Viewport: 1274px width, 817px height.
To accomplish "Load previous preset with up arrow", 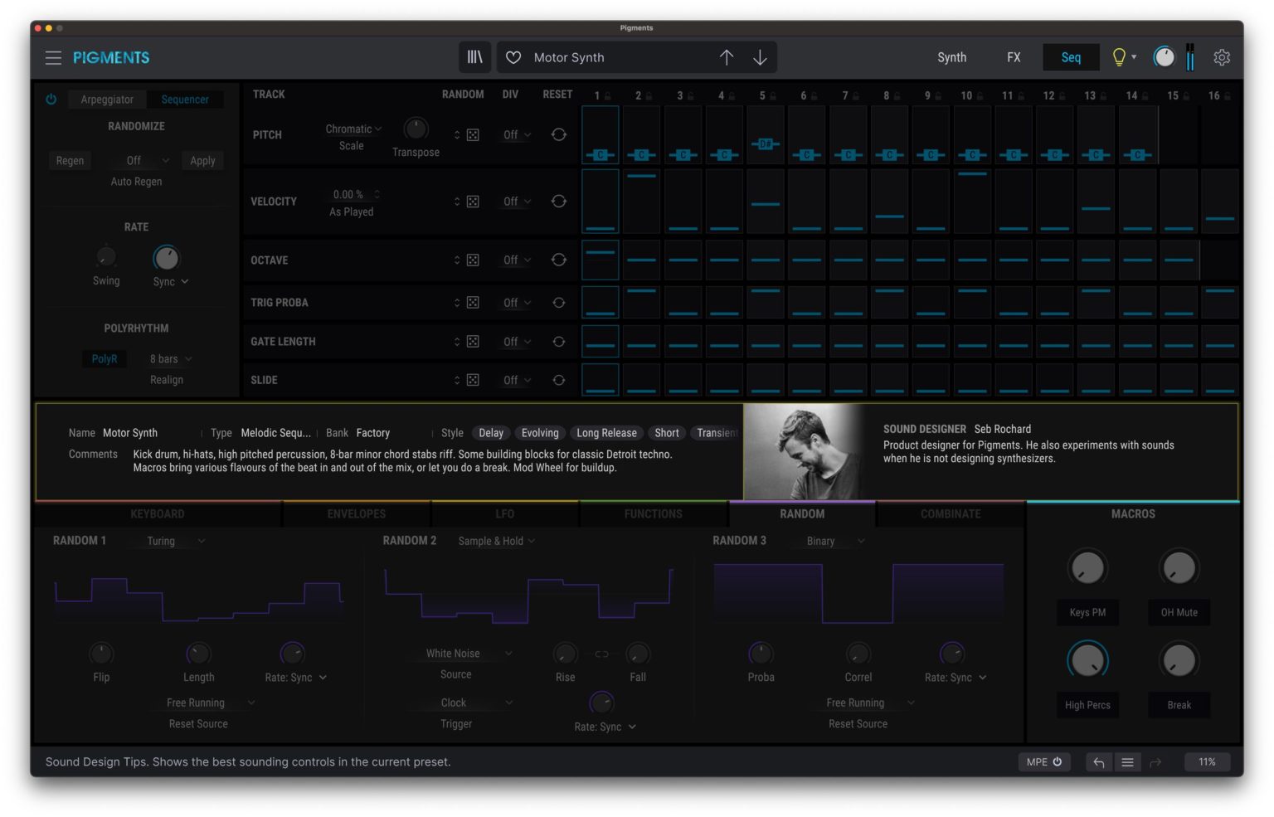I will click(727, 57).
